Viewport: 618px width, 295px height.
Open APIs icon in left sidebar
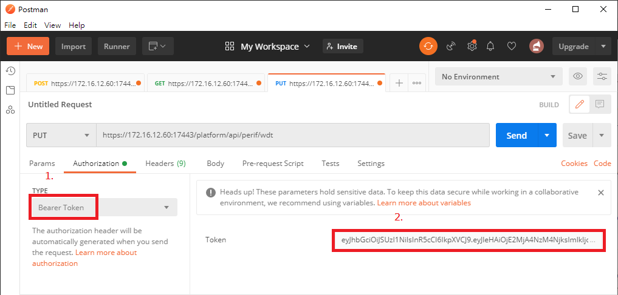[x=10, y=110]
